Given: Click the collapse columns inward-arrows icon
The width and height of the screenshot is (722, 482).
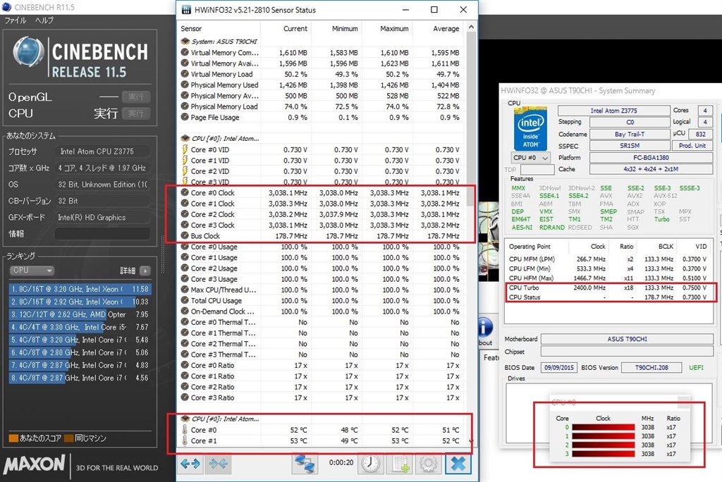Looking at the screenshot, I should coord(219,464).
